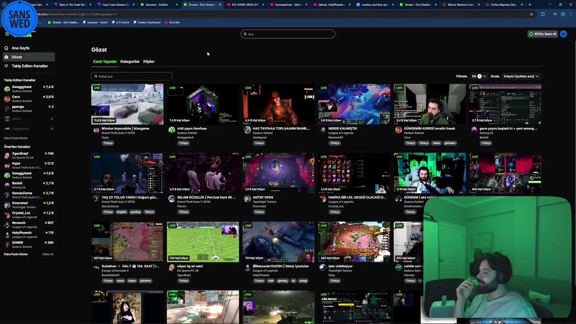
Task: Switch to Kategoriler tab
Action: (130, 61)
